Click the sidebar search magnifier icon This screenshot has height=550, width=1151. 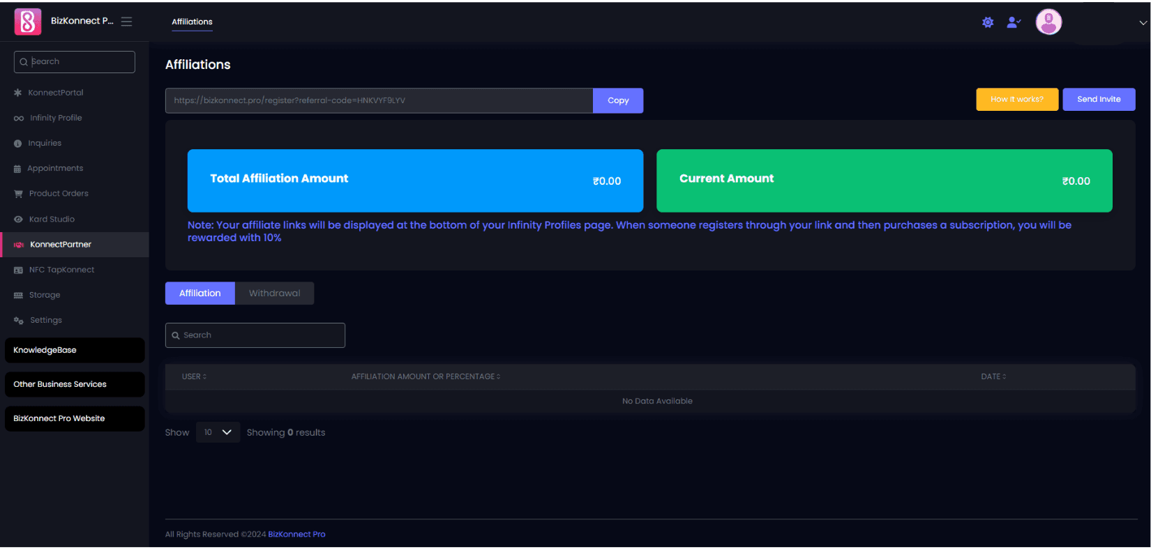coord(24,62)
